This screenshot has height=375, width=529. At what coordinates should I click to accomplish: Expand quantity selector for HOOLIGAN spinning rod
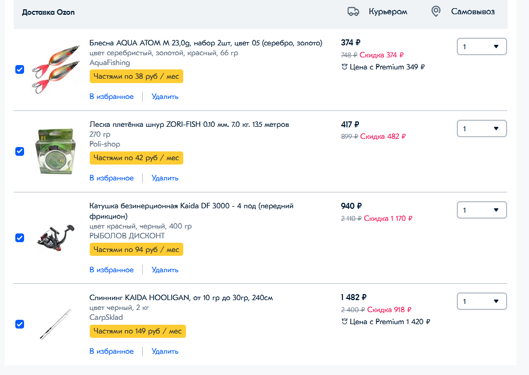[481, 301]
